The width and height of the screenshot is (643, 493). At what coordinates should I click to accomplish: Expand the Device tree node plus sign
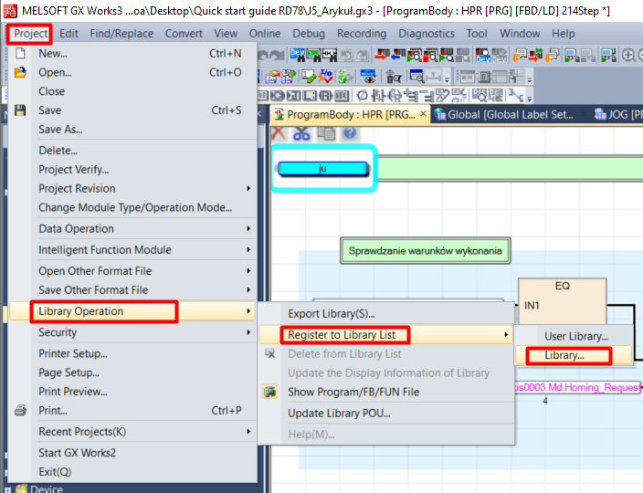[8, 489]
